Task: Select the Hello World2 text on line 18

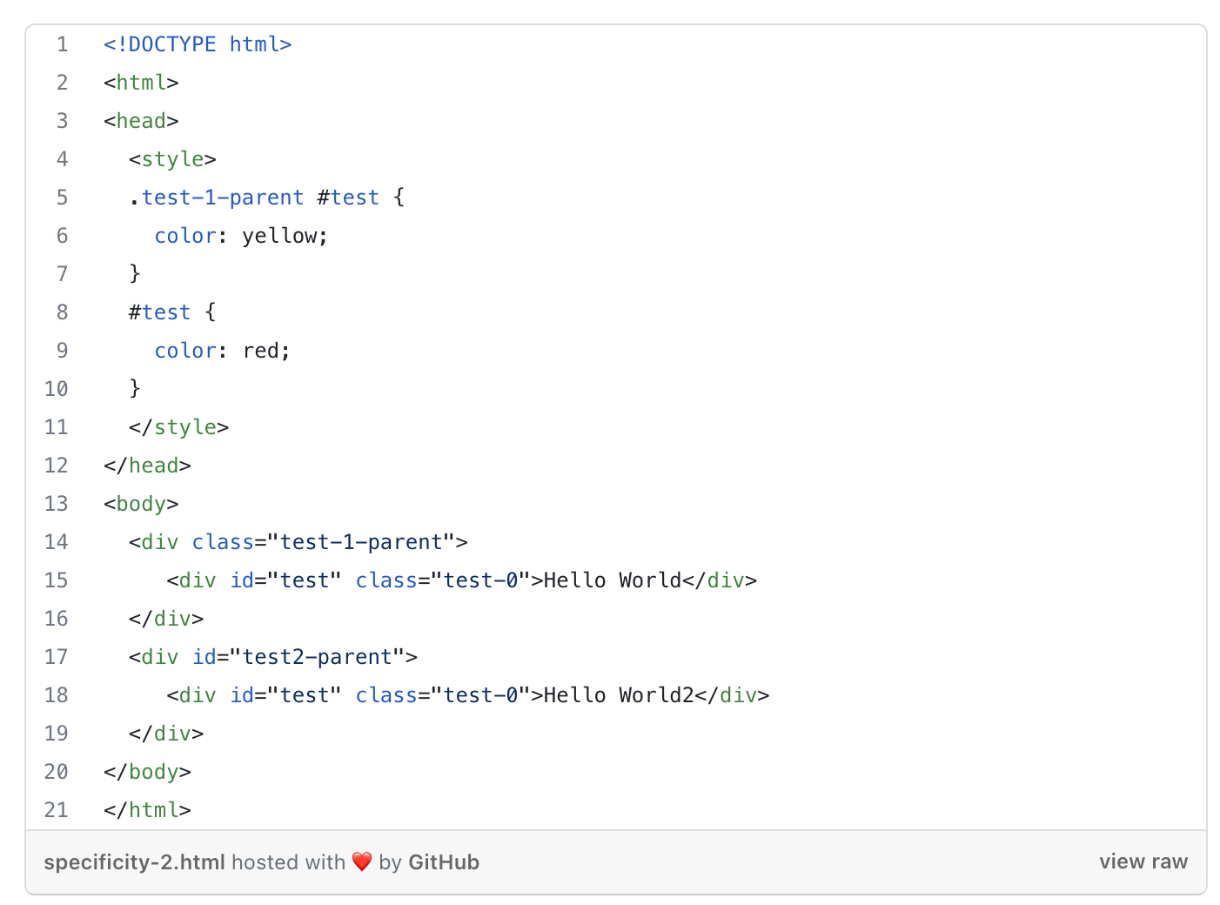Action: 620,694
